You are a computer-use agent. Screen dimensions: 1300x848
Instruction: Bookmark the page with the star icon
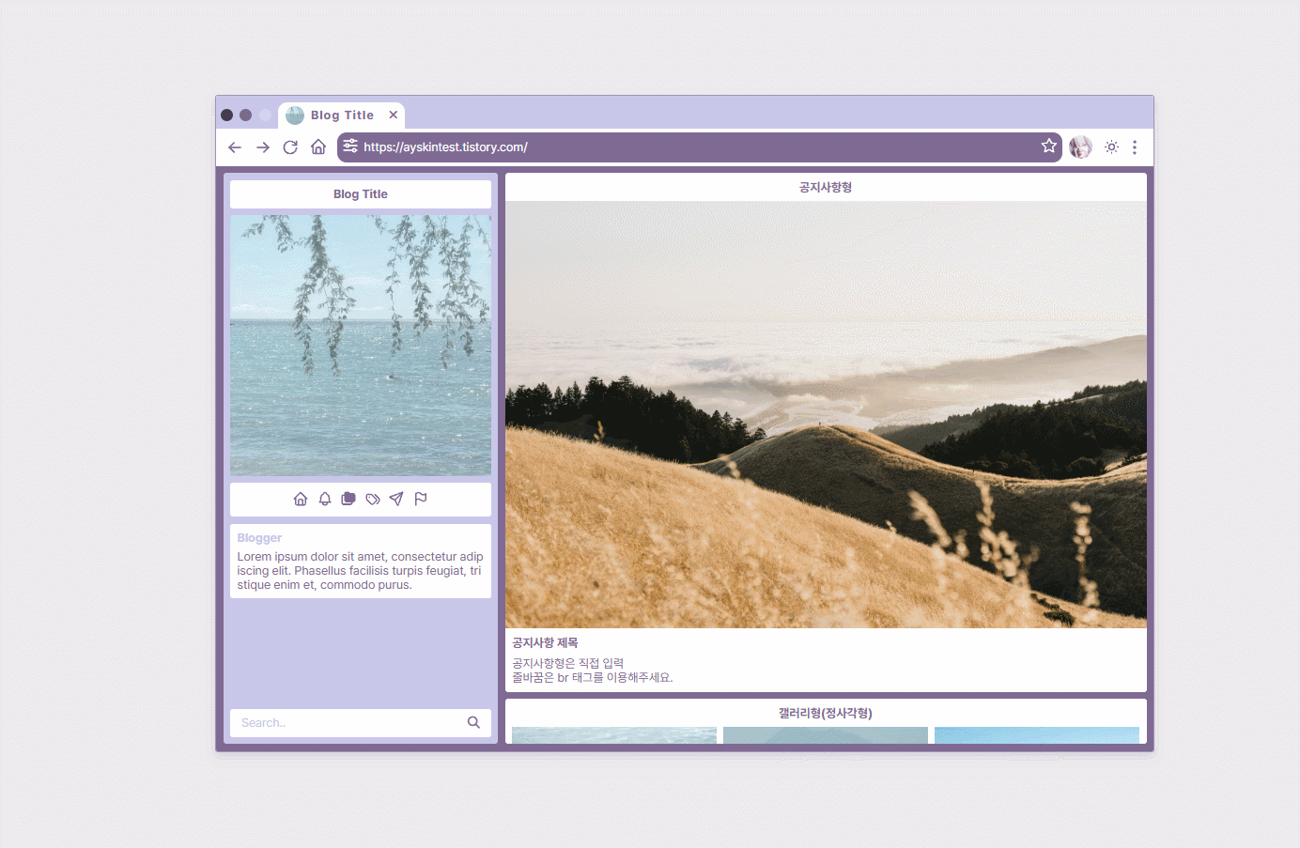[x=1049, y=146]
